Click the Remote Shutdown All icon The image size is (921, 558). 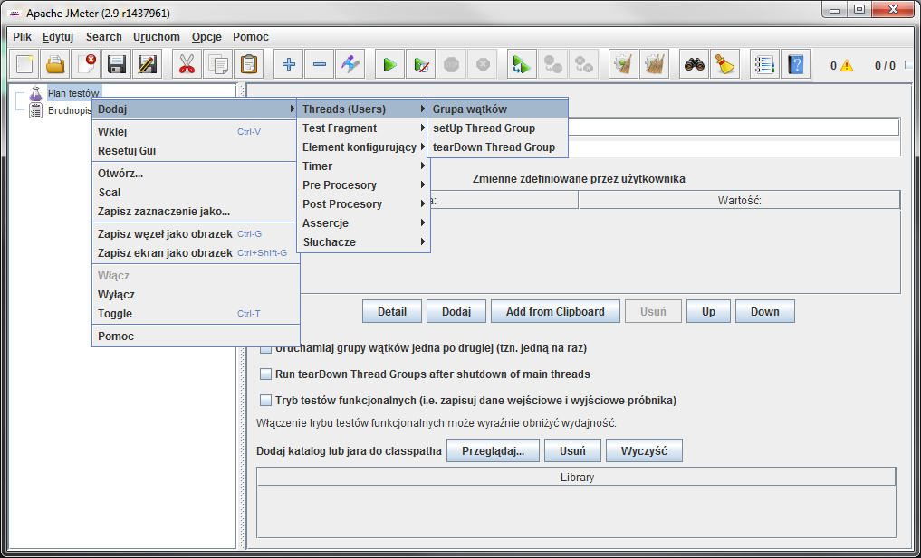point(584,64)
